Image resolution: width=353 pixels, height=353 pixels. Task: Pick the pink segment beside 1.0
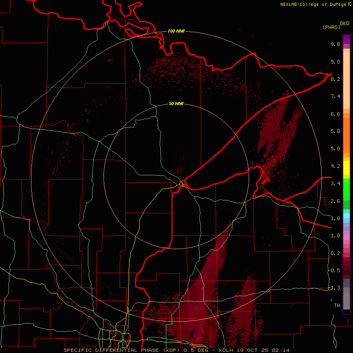pos(346,237)
